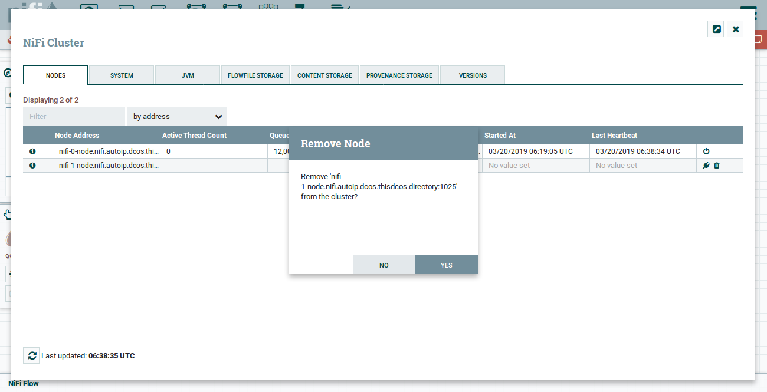View details info icon for nifi-0-node
The image size is (767, 392).
coord(32,151)
